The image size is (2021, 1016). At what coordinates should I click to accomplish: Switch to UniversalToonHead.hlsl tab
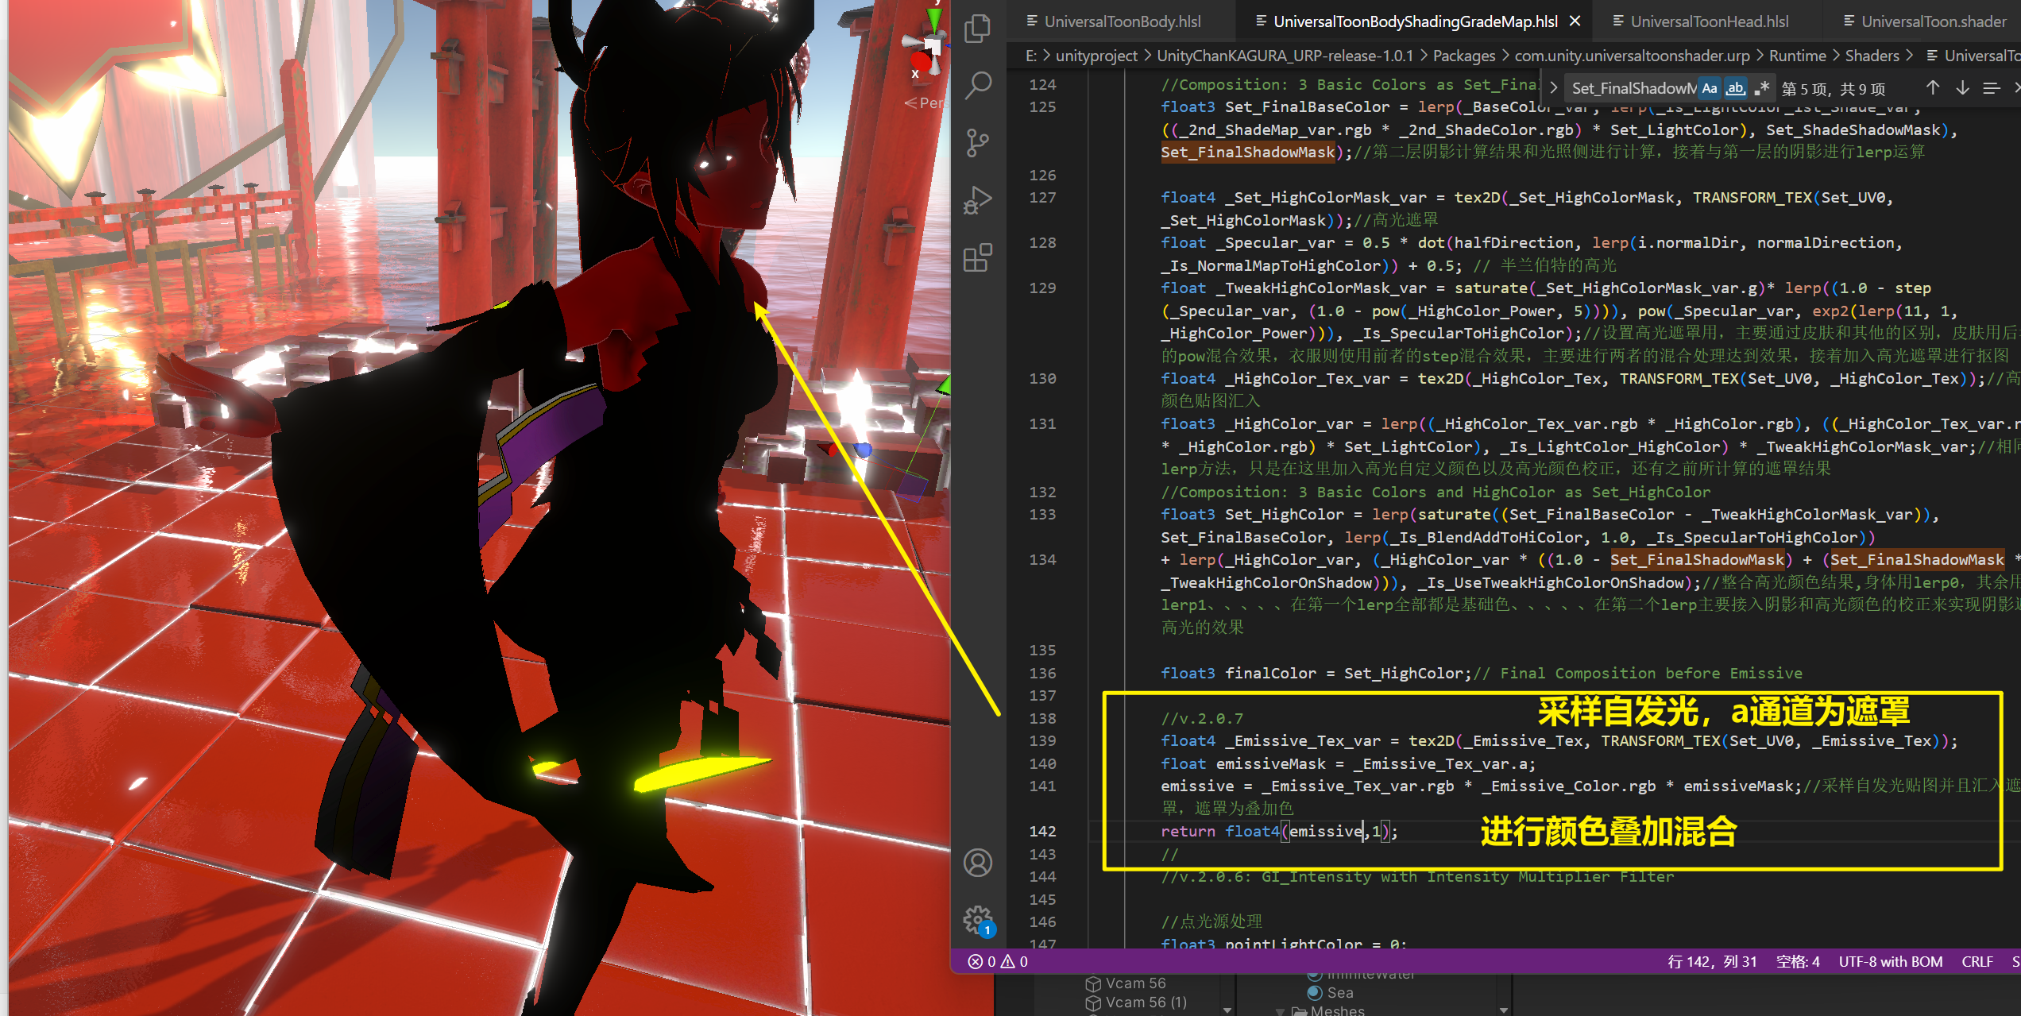click(x=1709, y=21)
